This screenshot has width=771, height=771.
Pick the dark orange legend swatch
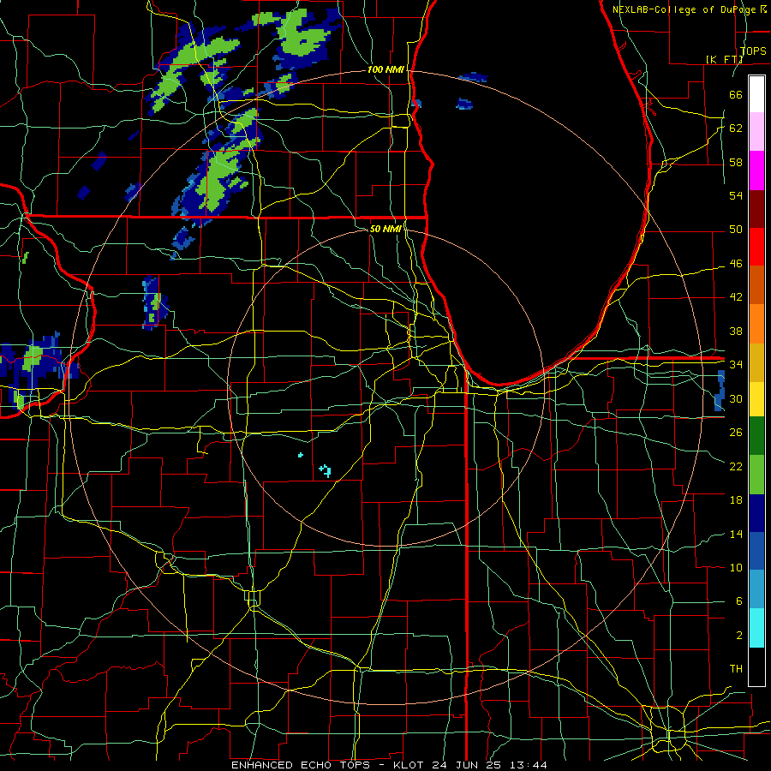click(756, 284)
